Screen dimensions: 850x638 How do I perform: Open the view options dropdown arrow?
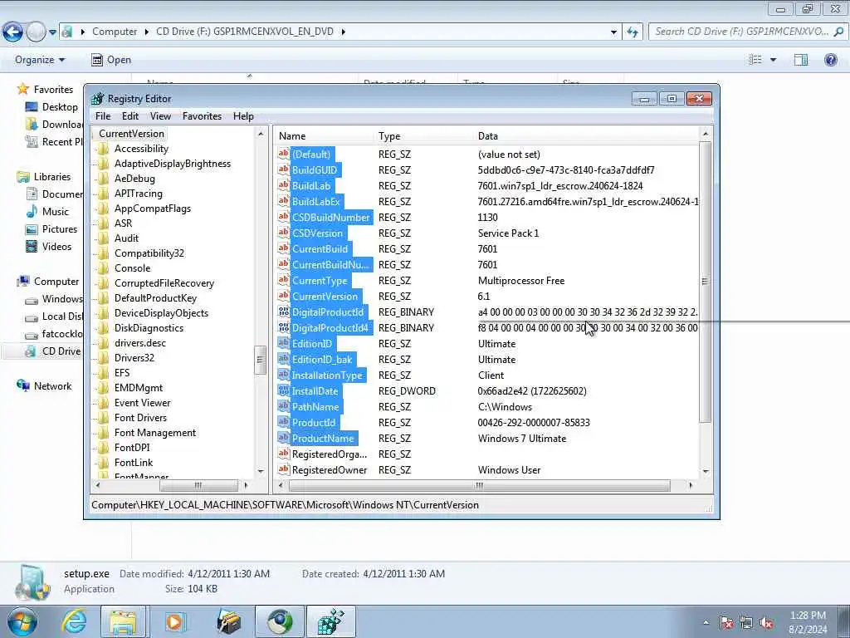[x=773, y=60]
